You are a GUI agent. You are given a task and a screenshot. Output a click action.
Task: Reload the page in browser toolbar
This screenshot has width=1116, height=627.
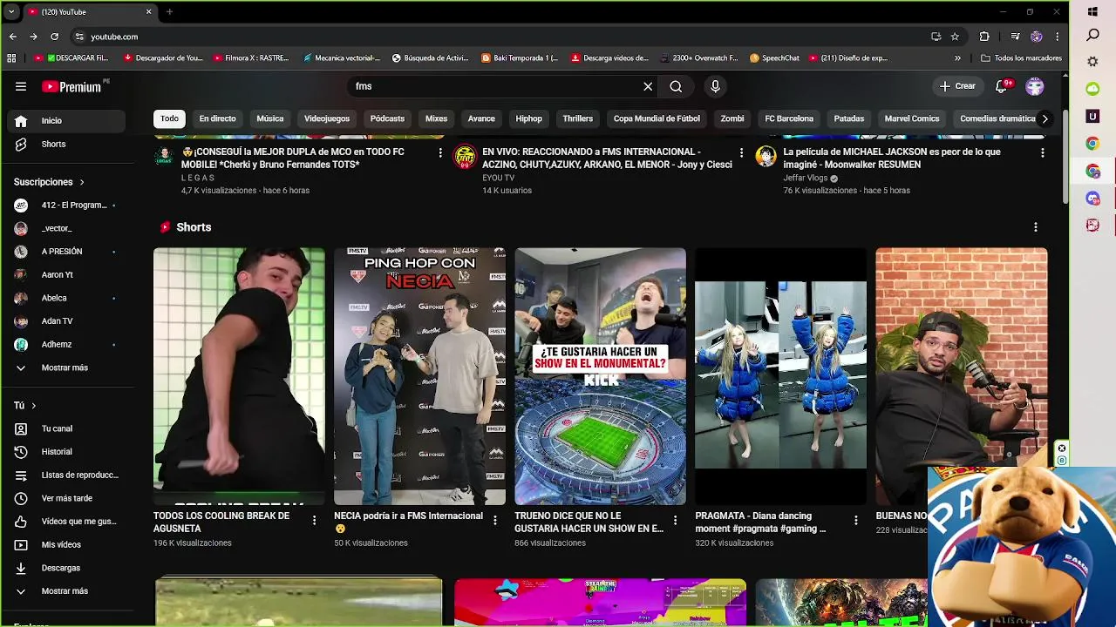coord(54,37)
